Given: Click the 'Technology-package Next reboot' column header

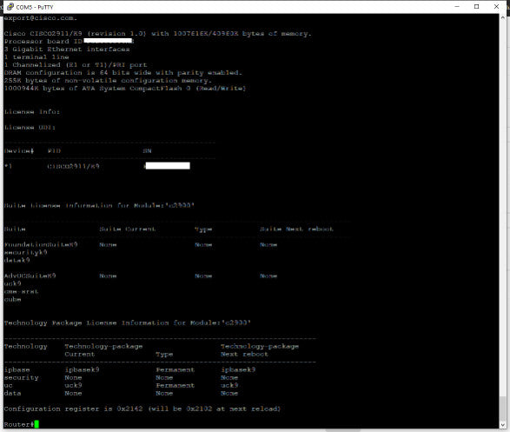Looking at the screenshot, I should click(260, 350).
